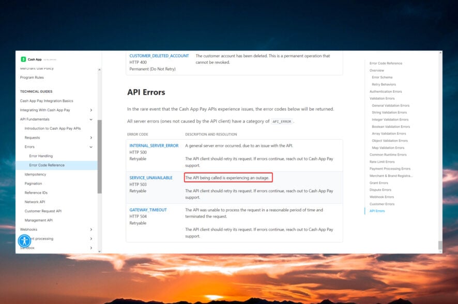
Task: Expand the Webhooks chevron
Action: [91, 229]
